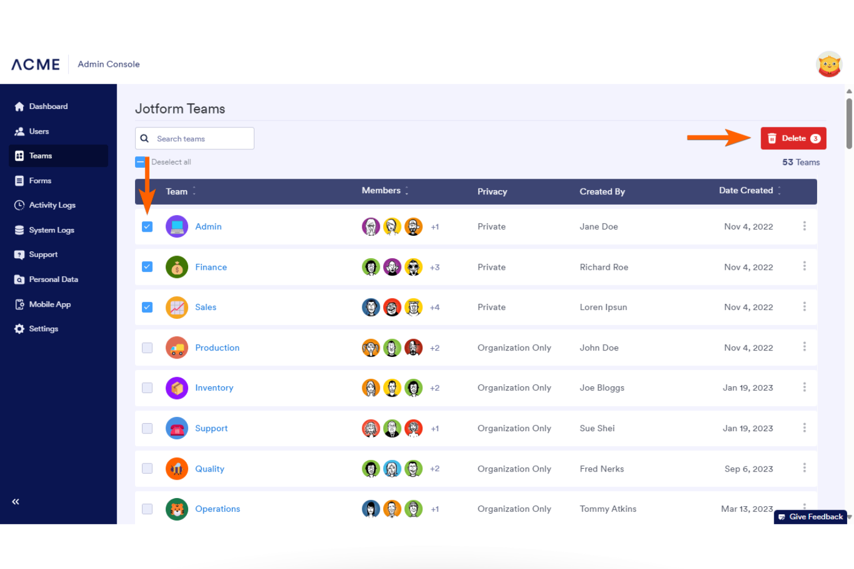The image size is (854, 569).
Task: Open the kebab menu for Finance team
Action: click(804, 266)
